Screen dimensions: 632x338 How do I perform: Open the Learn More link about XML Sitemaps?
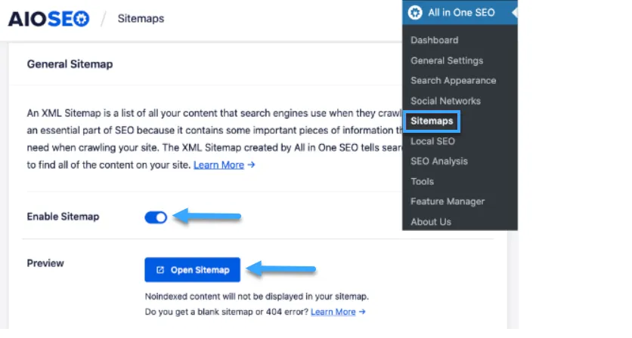(218, 165)
